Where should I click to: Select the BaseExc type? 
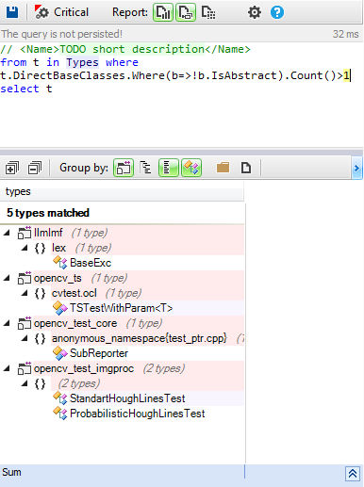(91, 263)
